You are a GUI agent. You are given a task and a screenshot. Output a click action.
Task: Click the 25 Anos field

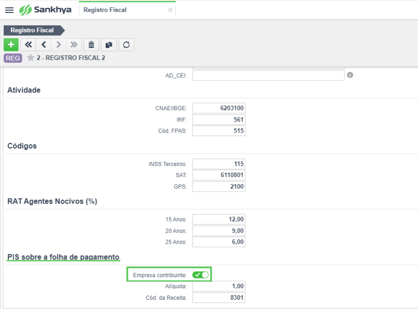coord(218,242)
